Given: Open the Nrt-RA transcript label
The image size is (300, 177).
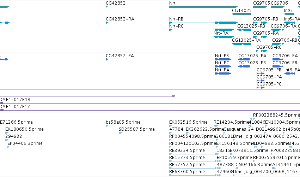Looking at the screenshot, I should 221,33.
